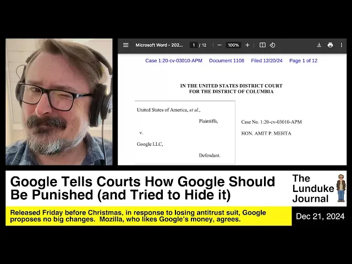352x264 pixels.
Task: Click the 'Document 1108' header text
Action: pos(227,61)
